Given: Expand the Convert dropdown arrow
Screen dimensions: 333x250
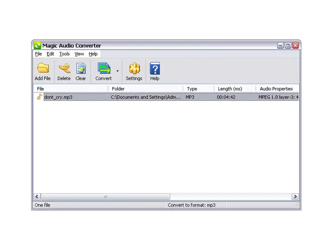Looking at the screenshot, I should 117,71.
